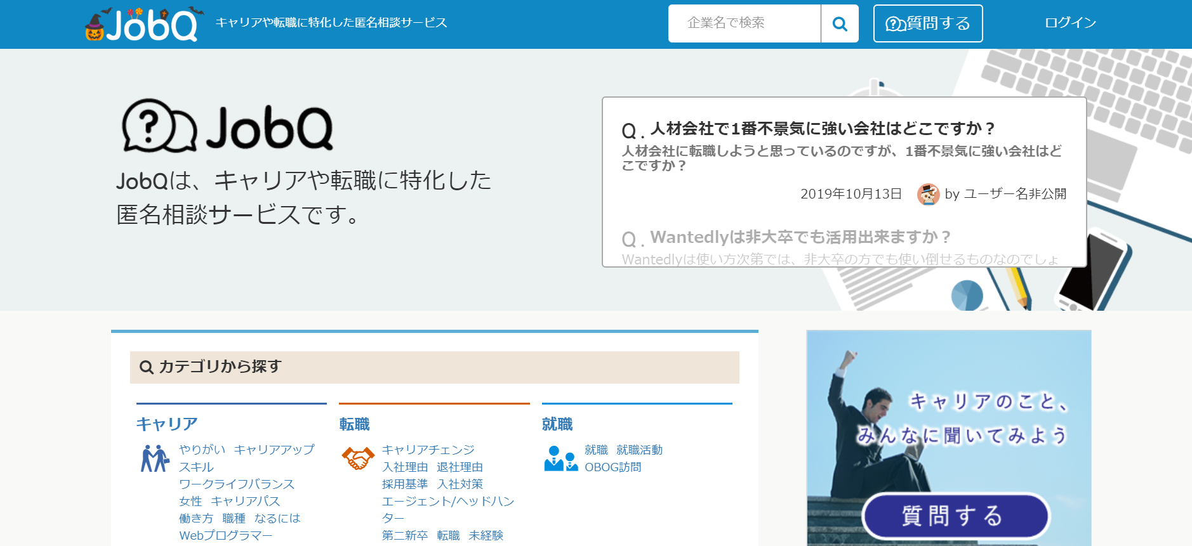Open the OBOG訪問 tag link

coord(613,467)
